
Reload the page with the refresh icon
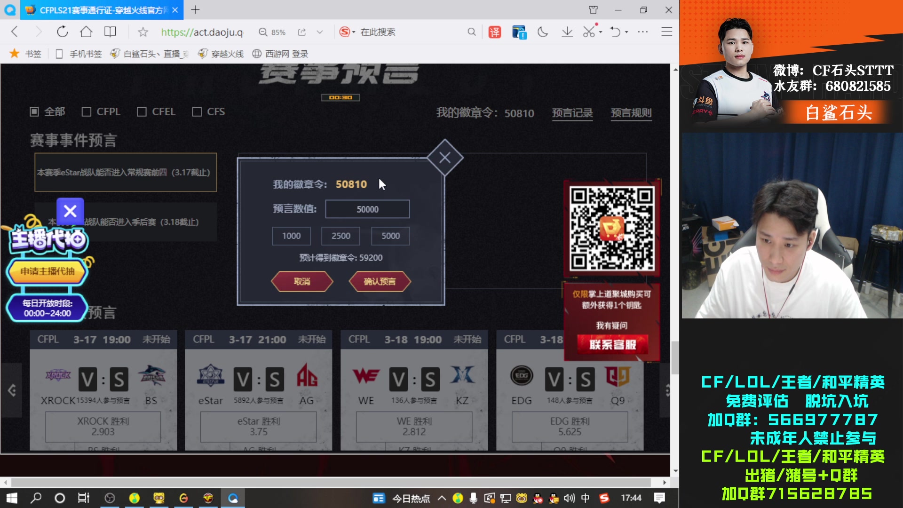click(62, 32)
